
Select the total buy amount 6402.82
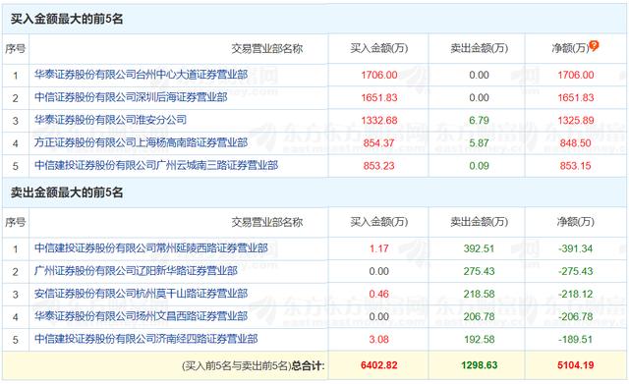coord(379,365)
